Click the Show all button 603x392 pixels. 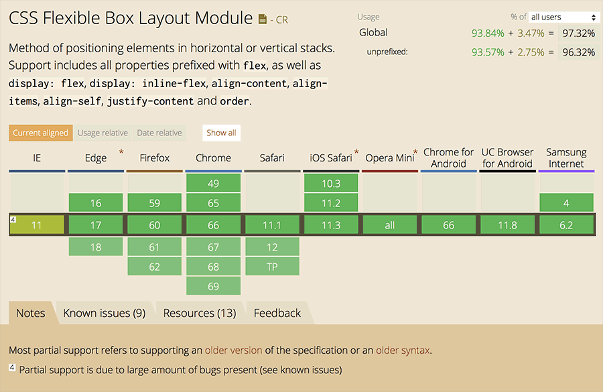coord(221,133)
